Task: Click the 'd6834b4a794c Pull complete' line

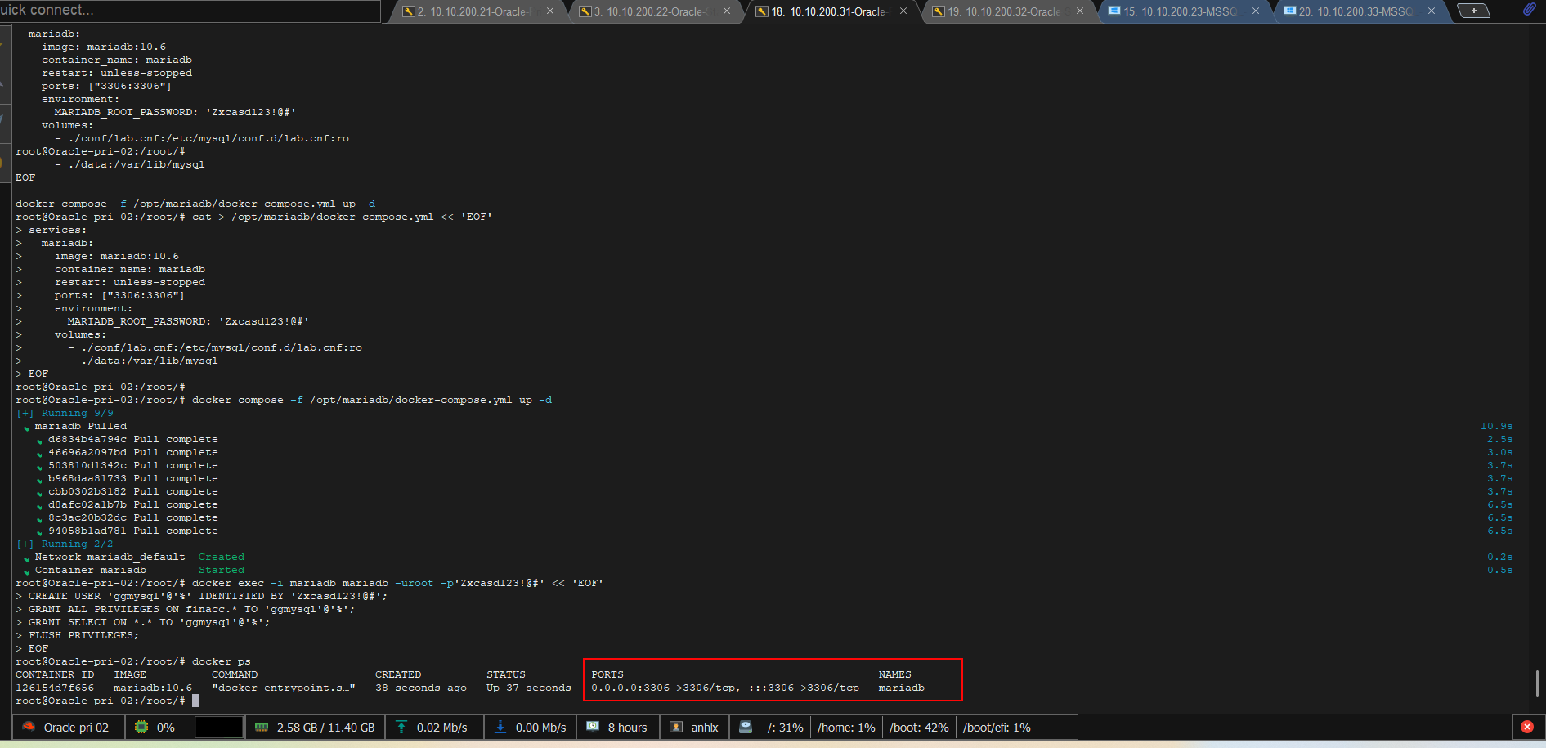Action: pos(133,439)
